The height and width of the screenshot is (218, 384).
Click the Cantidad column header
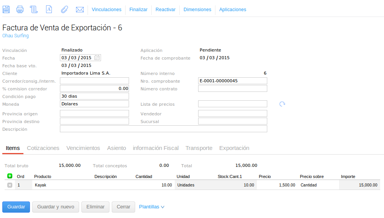(x=144, y=176)
